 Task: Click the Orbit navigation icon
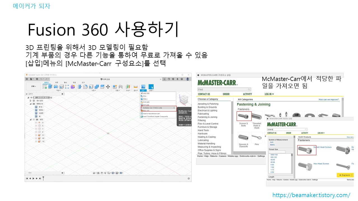pos(94,173)
